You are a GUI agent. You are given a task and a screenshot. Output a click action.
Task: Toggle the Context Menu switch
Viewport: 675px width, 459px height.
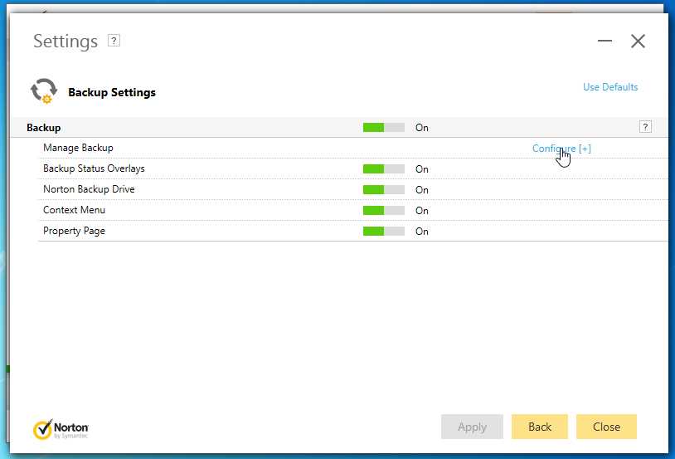point(384,210)
